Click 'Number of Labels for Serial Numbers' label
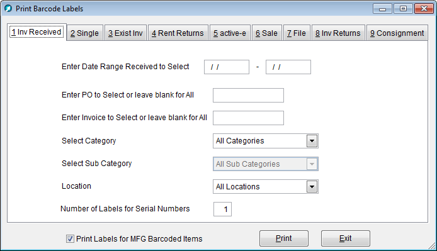Viewport: 437px width, 251px height. point(125,209)
